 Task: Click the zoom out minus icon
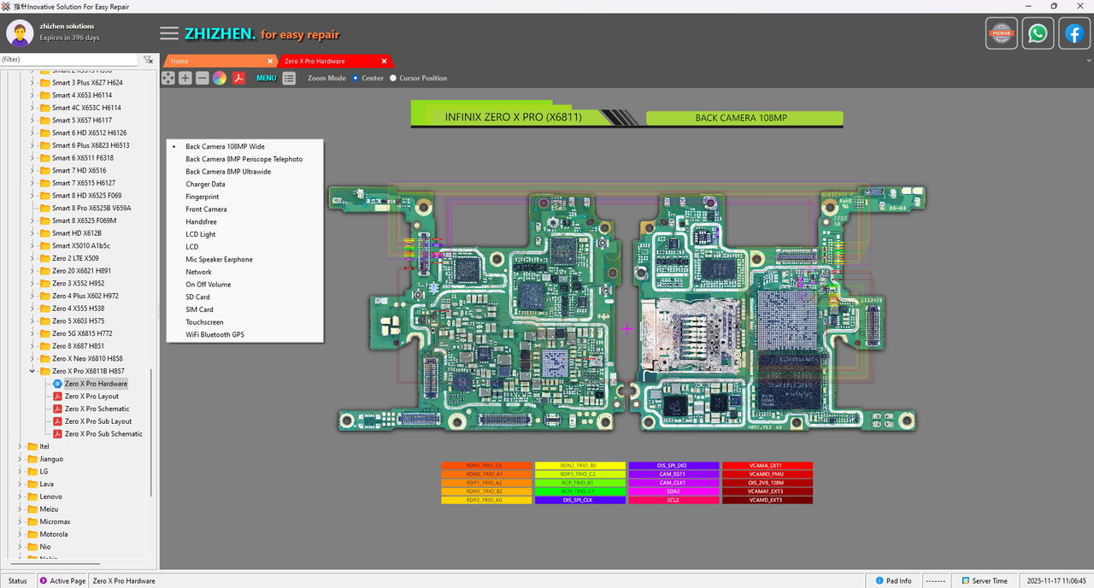click(x=203, y=78)
